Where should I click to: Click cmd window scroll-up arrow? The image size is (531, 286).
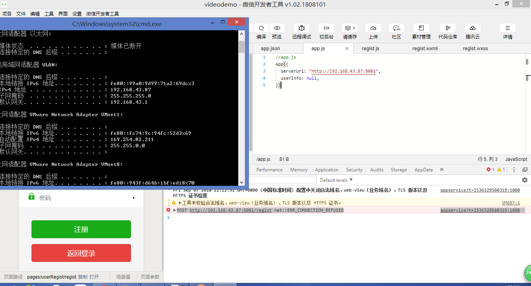(241, 33)
